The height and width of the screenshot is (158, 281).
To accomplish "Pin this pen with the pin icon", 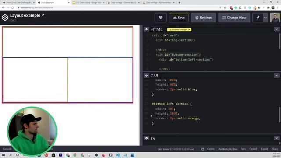I will [258, 18].
